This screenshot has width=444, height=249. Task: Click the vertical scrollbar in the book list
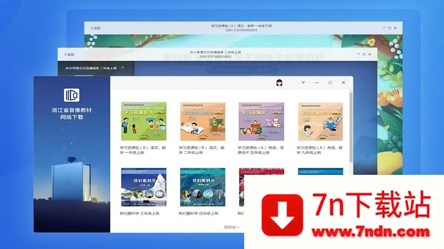click(350, 127)
